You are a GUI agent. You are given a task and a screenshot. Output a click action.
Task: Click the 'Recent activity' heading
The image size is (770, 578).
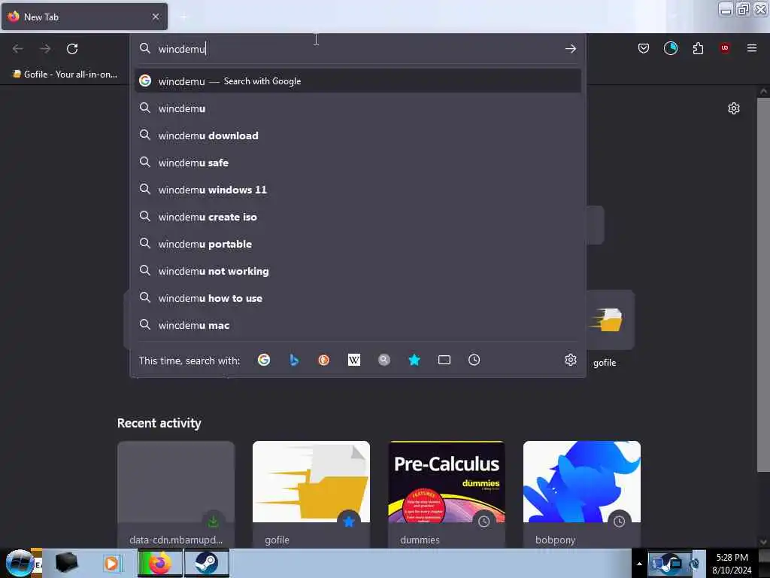click(x=159, y=423)
